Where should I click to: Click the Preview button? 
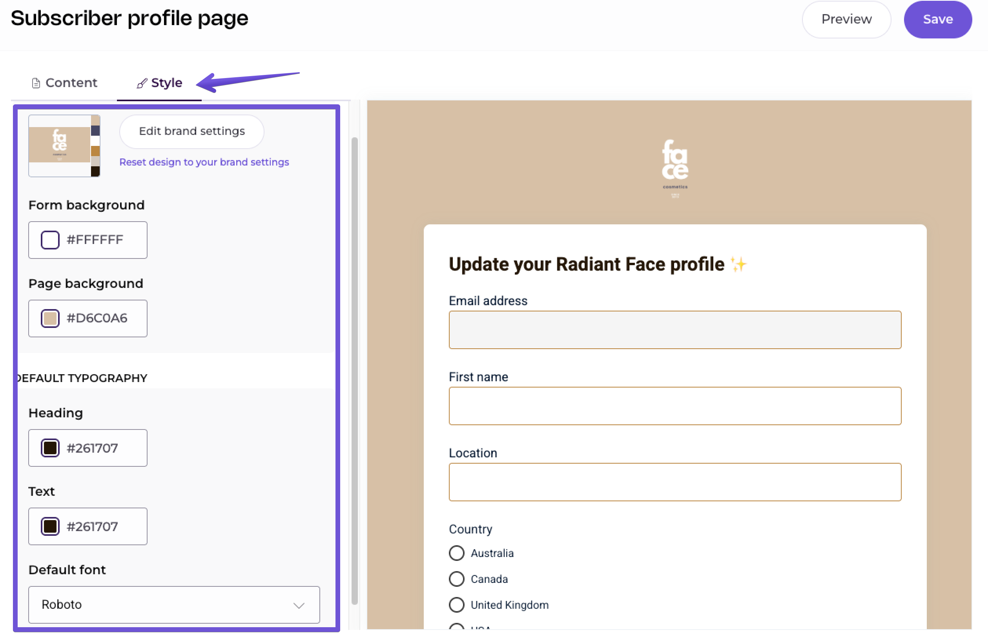846,20
